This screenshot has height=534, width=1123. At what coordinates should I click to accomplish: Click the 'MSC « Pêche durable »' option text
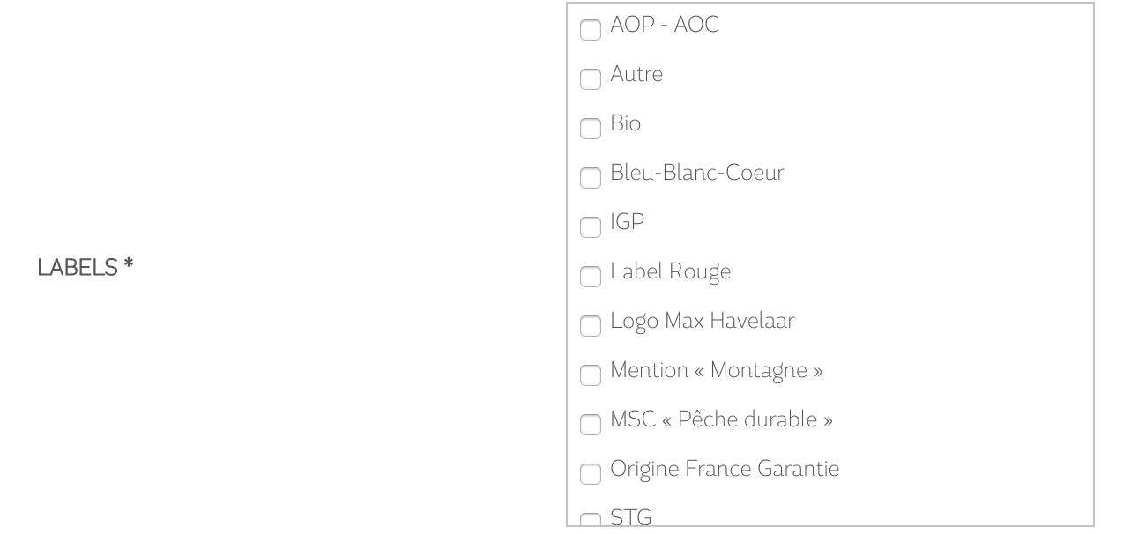[721, 419]
